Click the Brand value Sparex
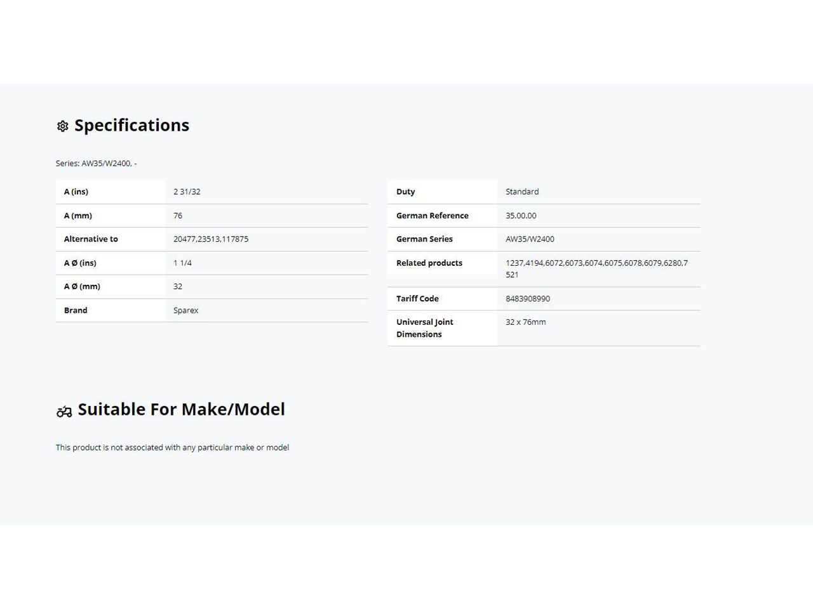 pyautogui.click(x=186, y=310)
